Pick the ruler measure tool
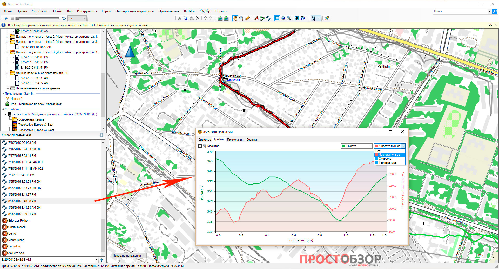 point(247,18)
